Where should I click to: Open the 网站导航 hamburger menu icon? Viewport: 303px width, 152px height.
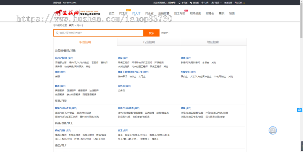click(244, 3)
